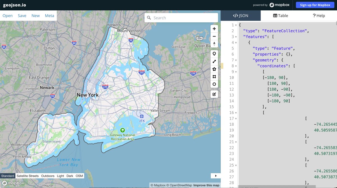Switch to the Dark map style

(x=70, y=176)
